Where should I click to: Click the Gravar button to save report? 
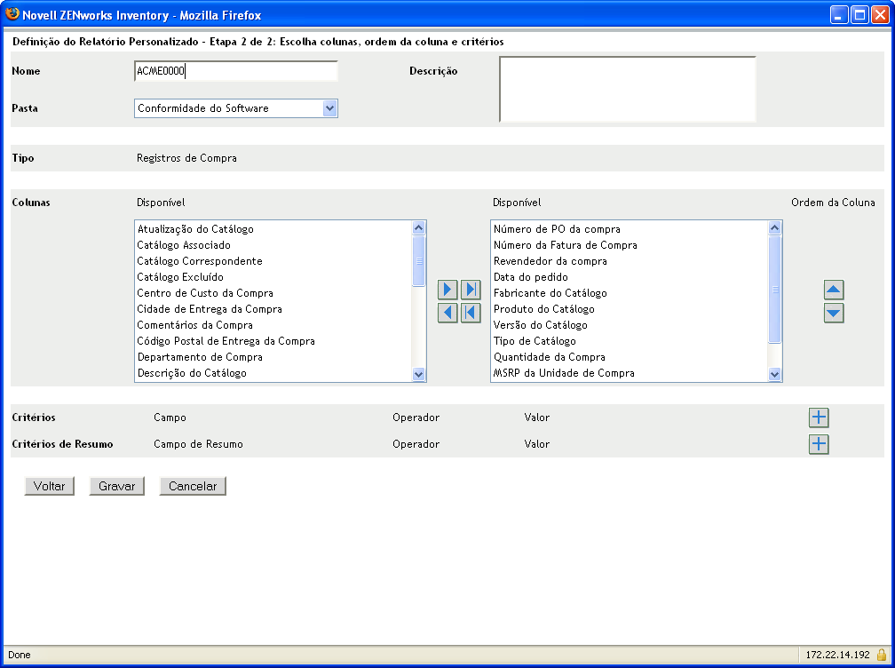point(116,486)
